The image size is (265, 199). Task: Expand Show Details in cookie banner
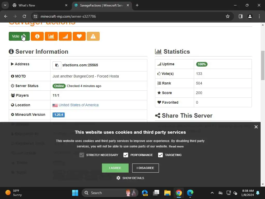pyautogui.click(x=130, y=178)
